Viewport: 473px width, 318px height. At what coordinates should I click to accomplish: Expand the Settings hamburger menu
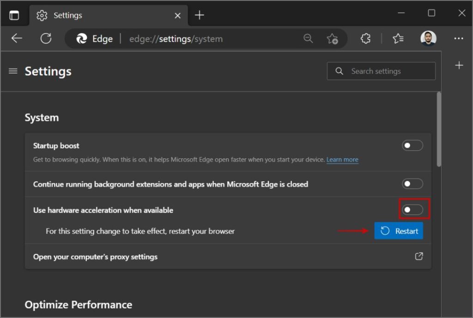click(13, 71)
